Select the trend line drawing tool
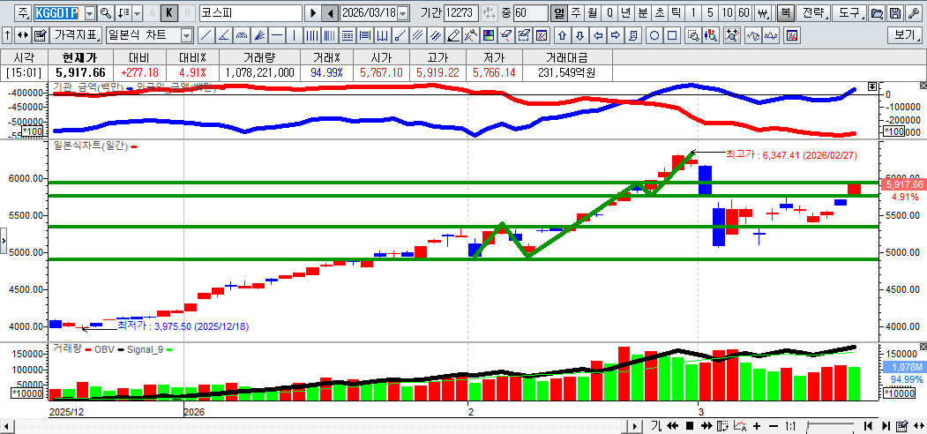 point(205,35)
